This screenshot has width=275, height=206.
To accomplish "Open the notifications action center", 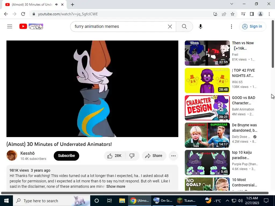I will pyautogui.click(x=266, y=201).
